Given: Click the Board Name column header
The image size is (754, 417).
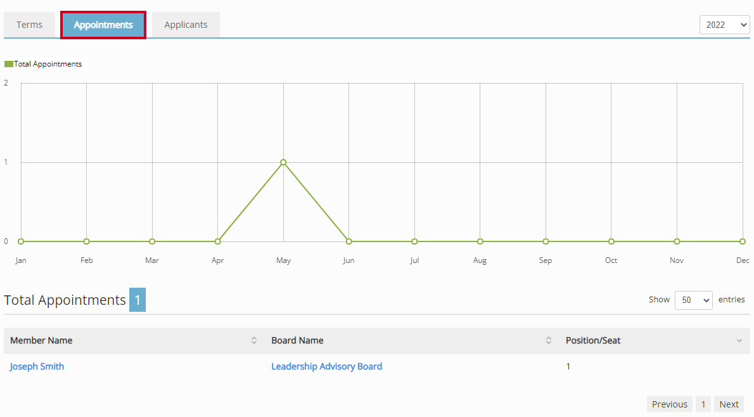Looking at the screenshot, I should pos(412,340).
